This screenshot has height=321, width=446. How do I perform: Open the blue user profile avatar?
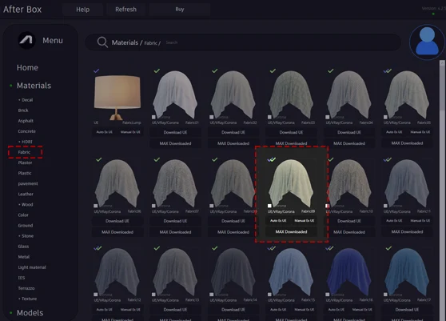pos(427,42)
